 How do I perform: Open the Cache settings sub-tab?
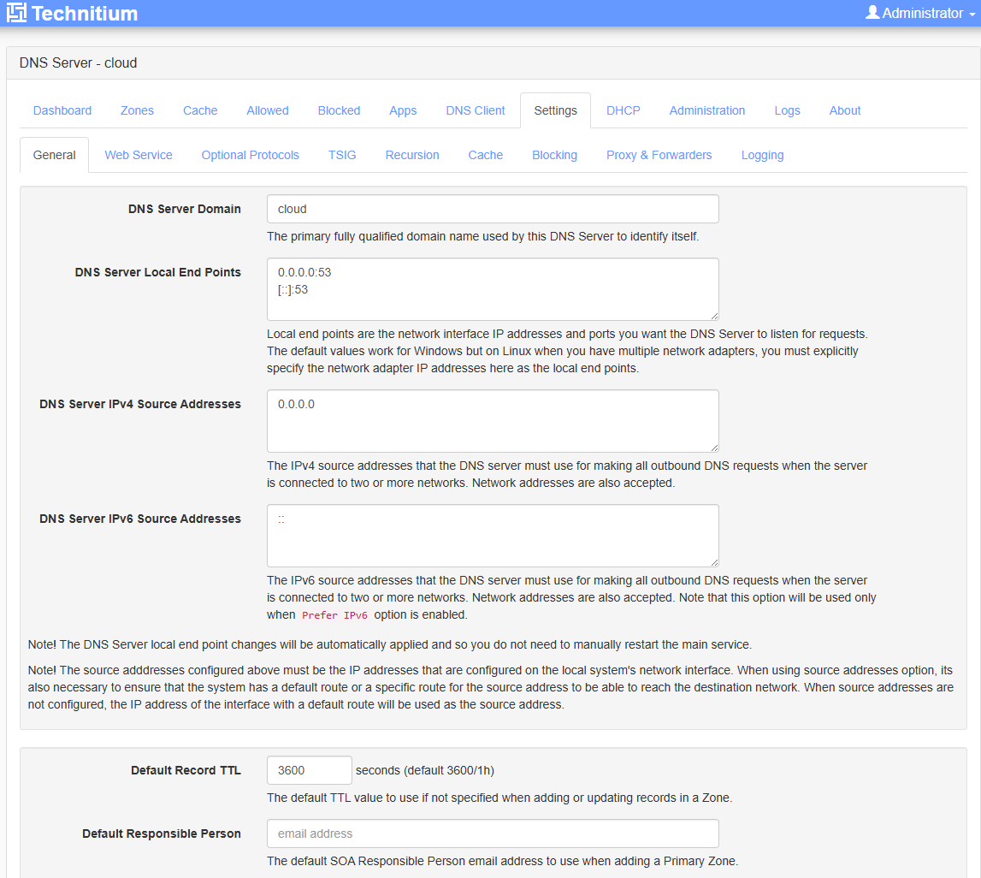click(x=486, y=155)
